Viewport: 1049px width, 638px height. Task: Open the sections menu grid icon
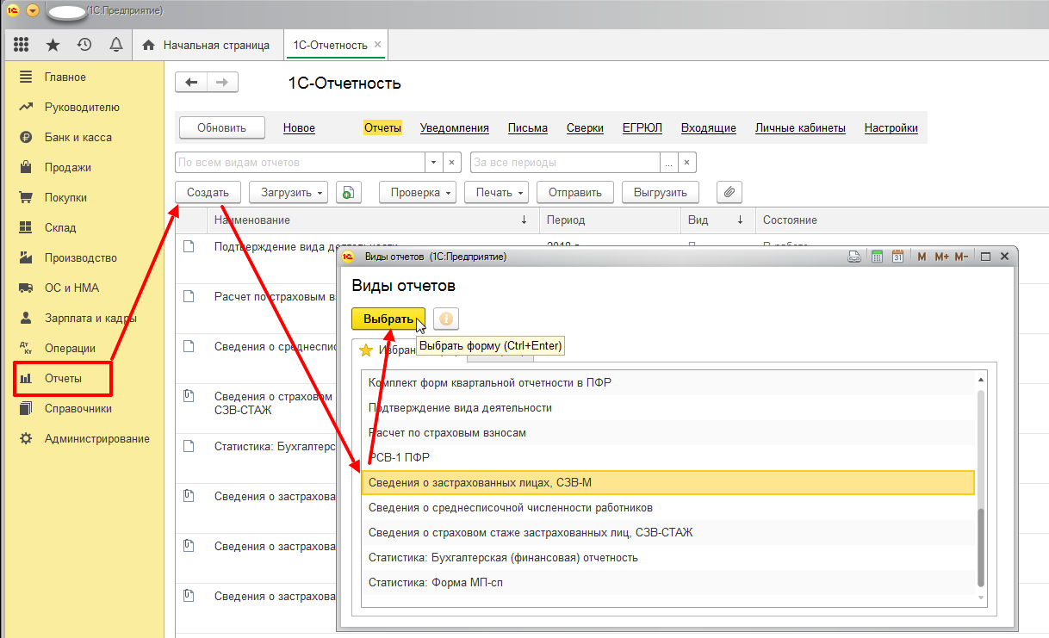click(x=22, y=45)
